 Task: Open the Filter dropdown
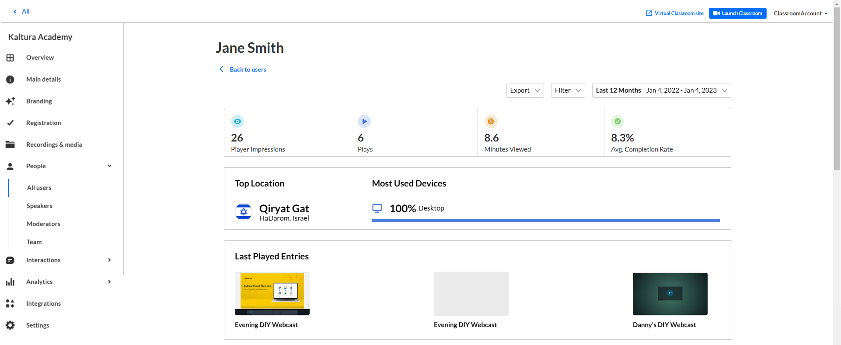(x=568, y=90)
